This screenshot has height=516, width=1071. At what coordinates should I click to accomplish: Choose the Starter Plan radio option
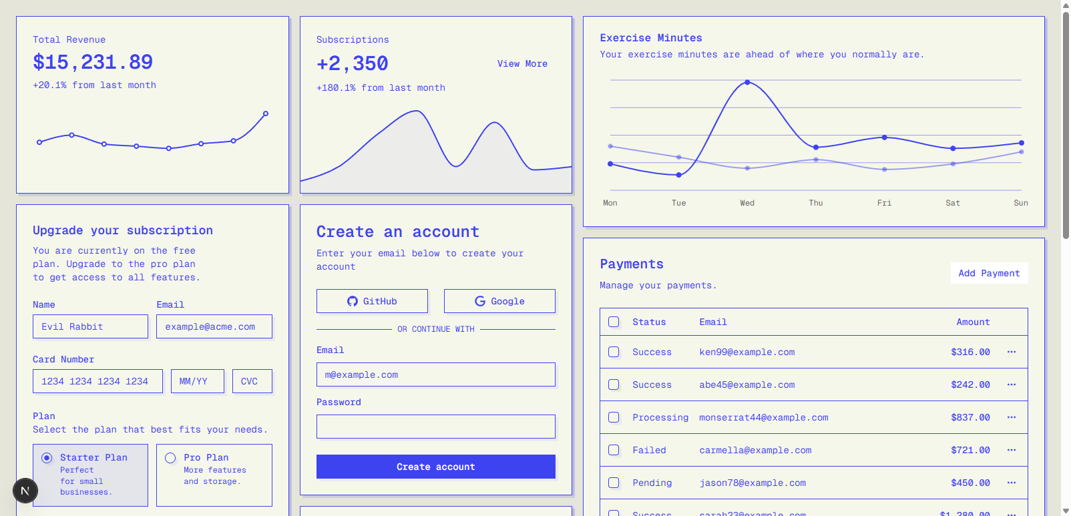point(47,458)
